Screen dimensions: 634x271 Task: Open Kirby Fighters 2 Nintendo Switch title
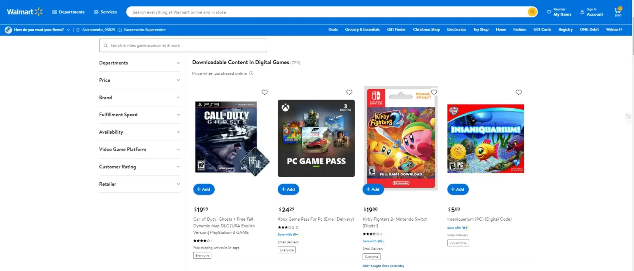tap(395, 222)
